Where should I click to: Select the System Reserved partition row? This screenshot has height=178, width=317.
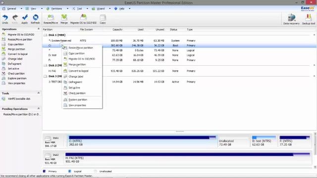point(179,41)
